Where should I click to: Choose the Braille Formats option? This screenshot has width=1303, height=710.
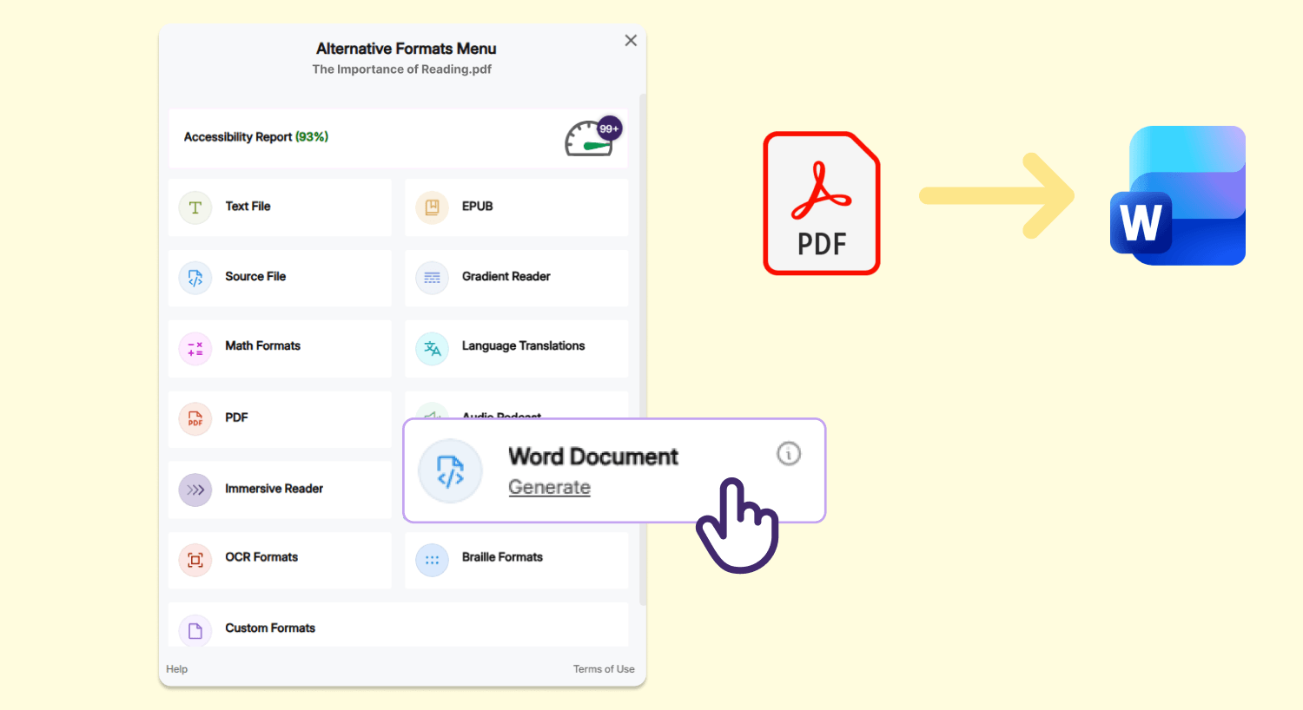click(x=517, y=560)
